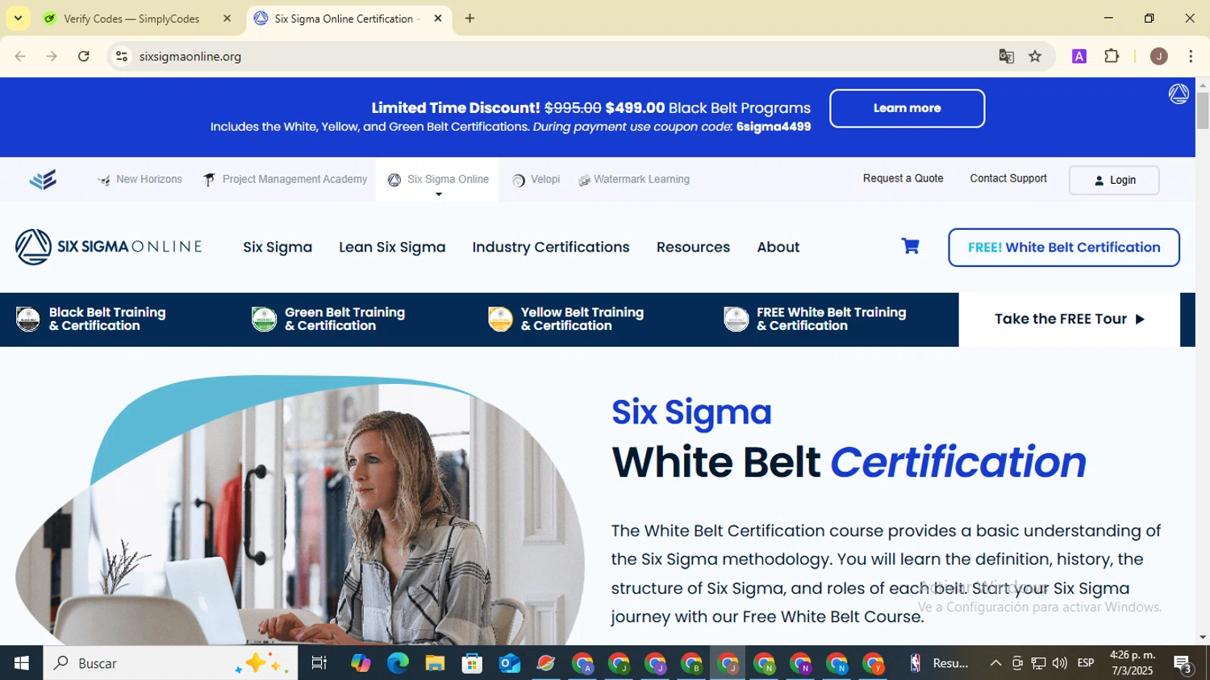This screenshot has height=680, width=1210.
Task: Click Take the FREE Tour
Action: tap(1069, 319)
